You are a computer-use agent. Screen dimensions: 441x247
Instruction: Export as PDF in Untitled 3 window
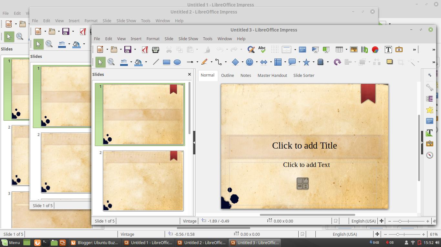(145, 50)
